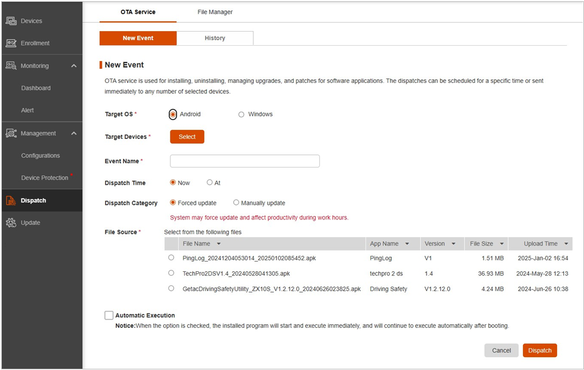The width and height of the screenshot is (584, 370).
Task: Click the Enrollment sidebar icon
Action: click(11, 43)
